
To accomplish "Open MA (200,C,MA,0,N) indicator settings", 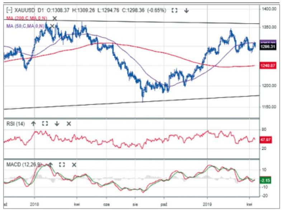I will point(27,18).
